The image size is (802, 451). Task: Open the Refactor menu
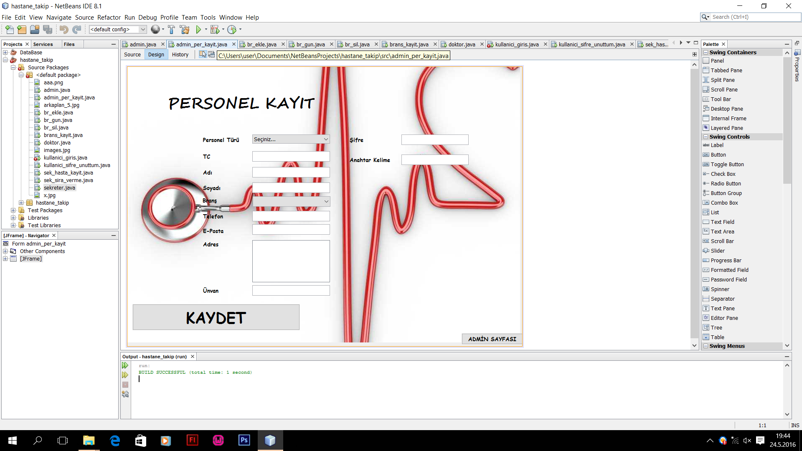click(109, 18)
